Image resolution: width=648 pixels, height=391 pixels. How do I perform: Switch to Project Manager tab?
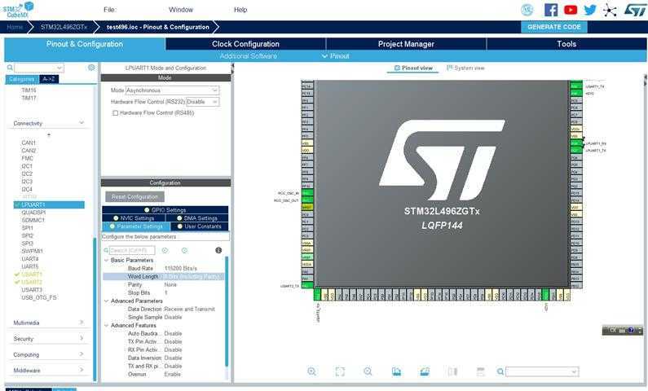point(406,44)
